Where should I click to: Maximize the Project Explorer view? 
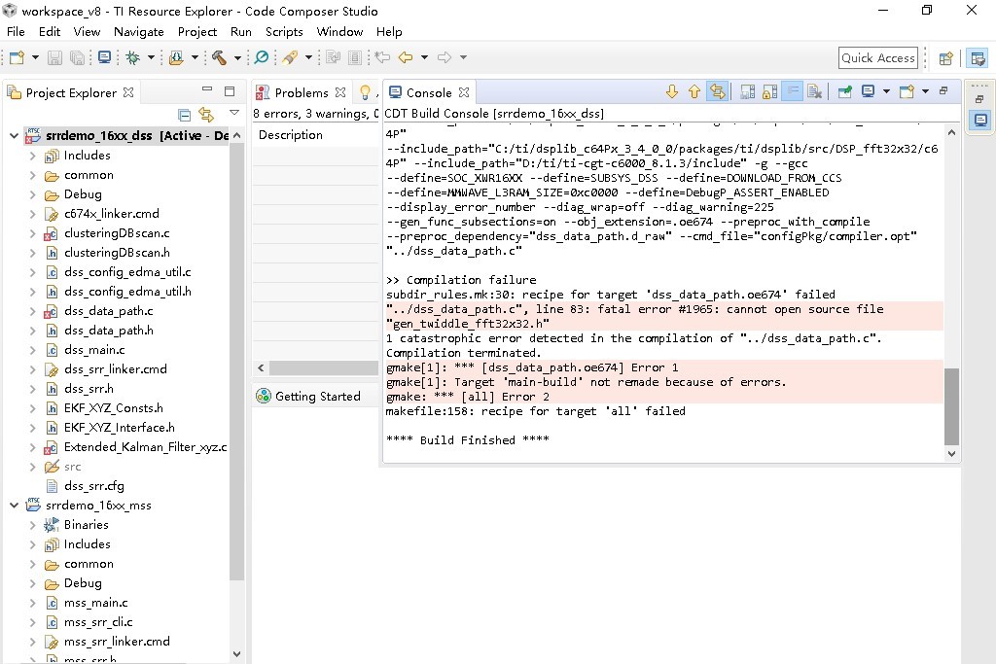click(x=230, y=91)
